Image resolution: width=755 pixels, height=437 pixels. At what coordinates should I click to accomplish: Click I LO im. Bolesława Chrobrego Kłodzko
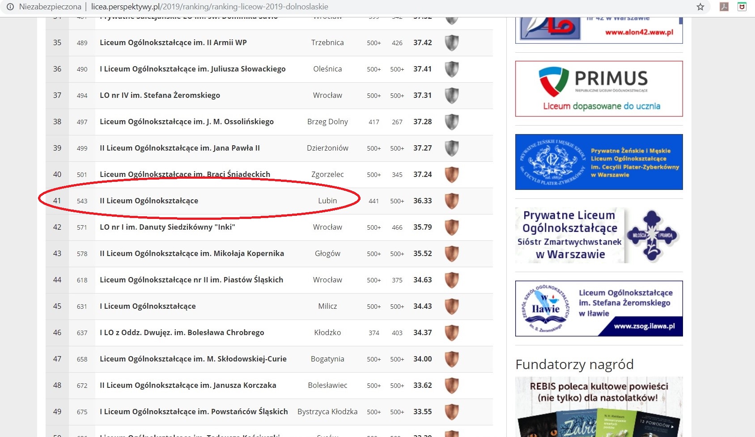tap(182, 333)
